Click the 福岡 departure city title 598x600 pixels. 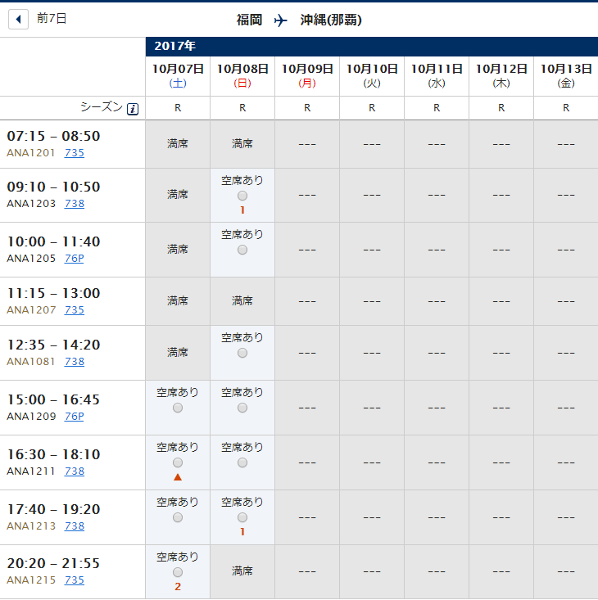(x=249, y=20)
